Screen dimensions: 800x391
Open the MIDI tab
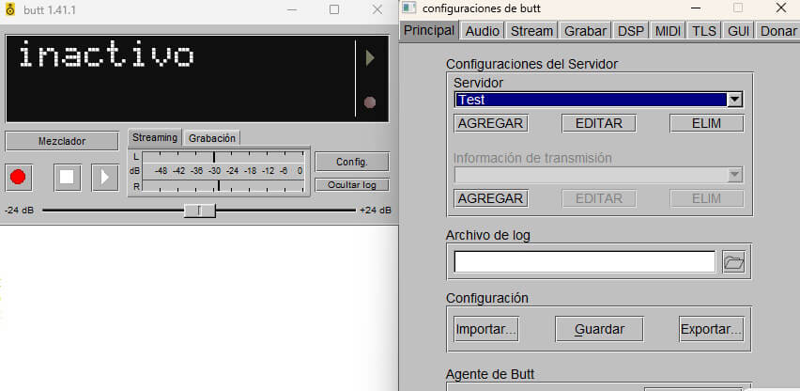tap(668, 31)
